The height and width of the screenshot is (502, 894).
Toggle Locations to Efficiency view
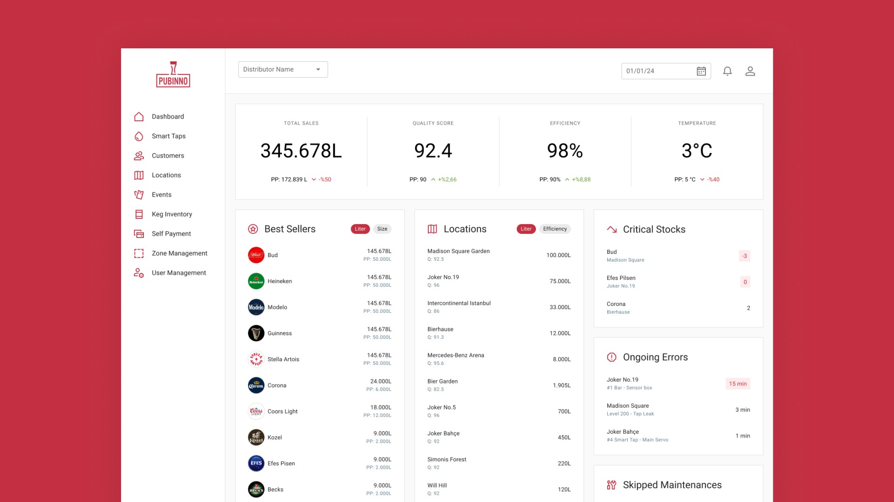click(x=555, y=229)
